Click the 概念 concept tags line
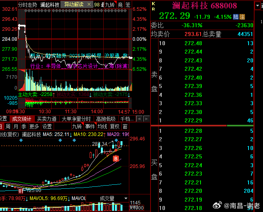This screenshot has height=212, width=263. point(80,56)
